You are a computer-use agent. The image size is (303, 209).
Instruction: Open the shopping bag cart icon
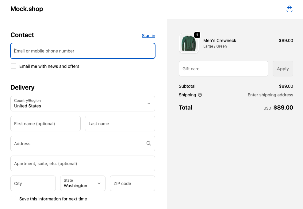pos(289,9)
